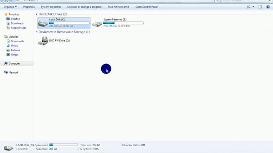
Task: Click the 207 GB free of 232 GB text
Action: [x=61, y=26]
